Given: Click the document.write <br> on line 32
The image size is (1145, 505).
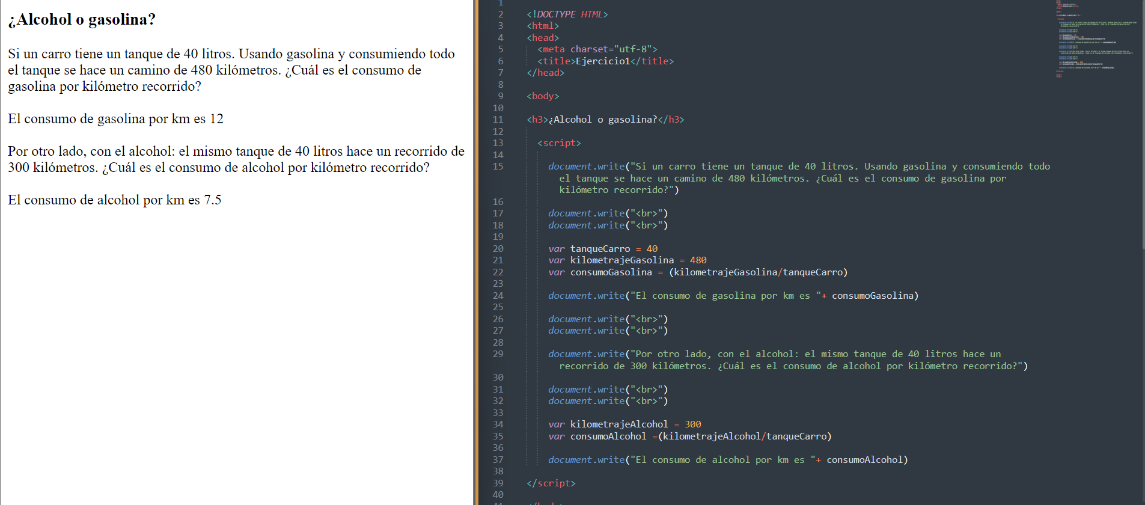Looking at the screenshot, I should [608, 401].
